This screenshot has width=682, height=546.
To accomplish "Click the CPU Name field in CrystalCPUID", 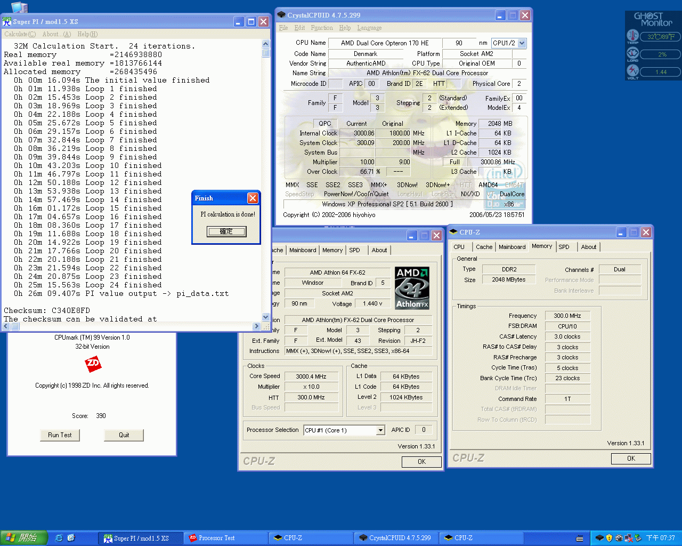I will coord(385,43).
